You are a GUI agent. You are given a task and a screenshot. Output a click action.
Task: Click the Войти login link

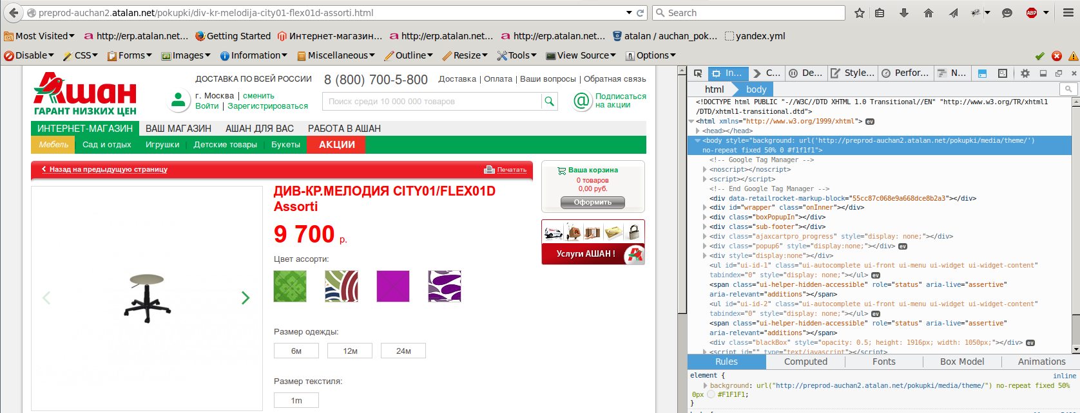click(x=207, y=106)
